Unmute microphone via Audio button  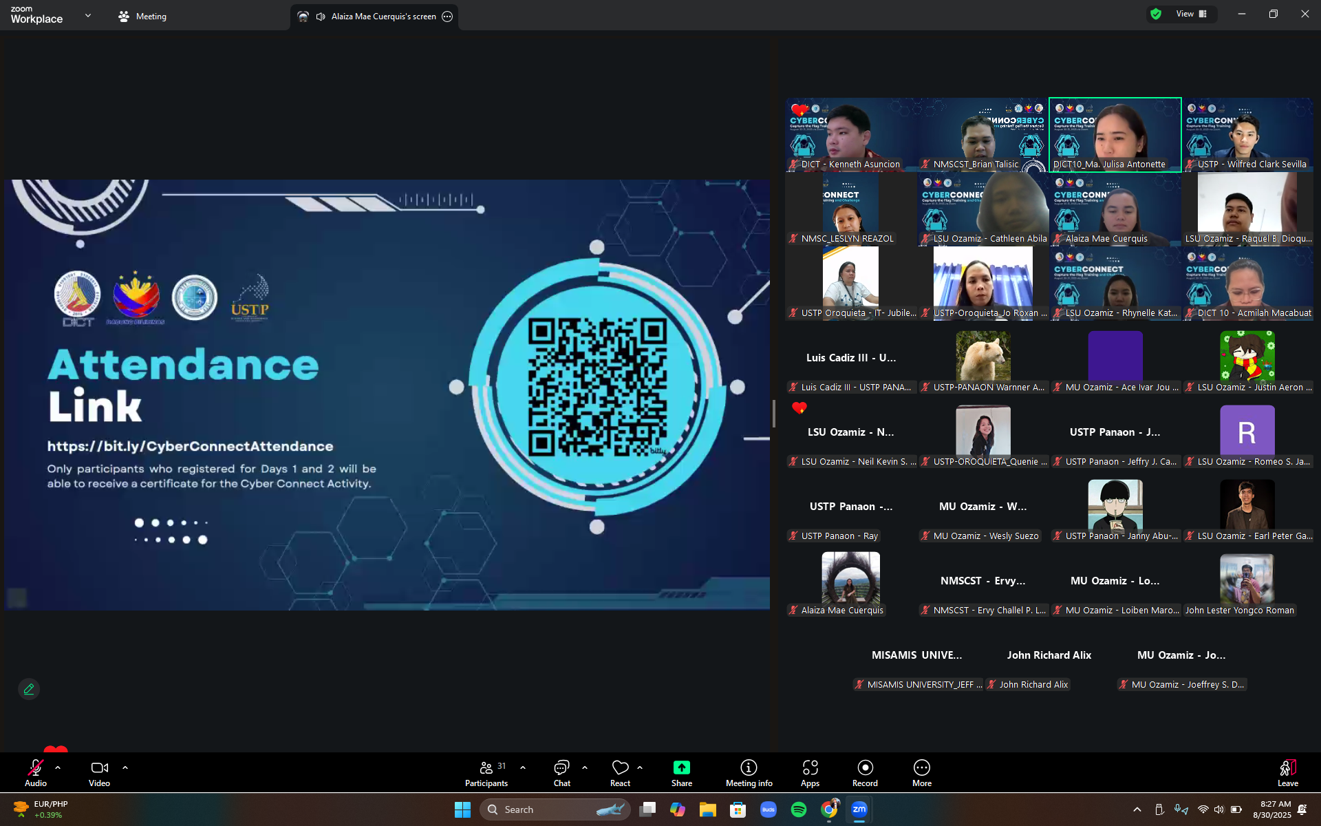[36, 772]
